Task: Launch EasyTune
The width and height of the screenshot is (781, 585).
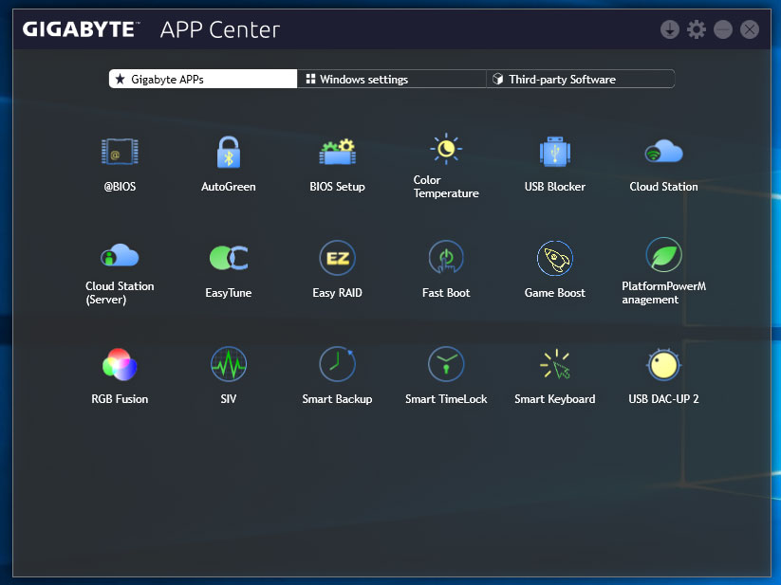Action: coord(228,257)
